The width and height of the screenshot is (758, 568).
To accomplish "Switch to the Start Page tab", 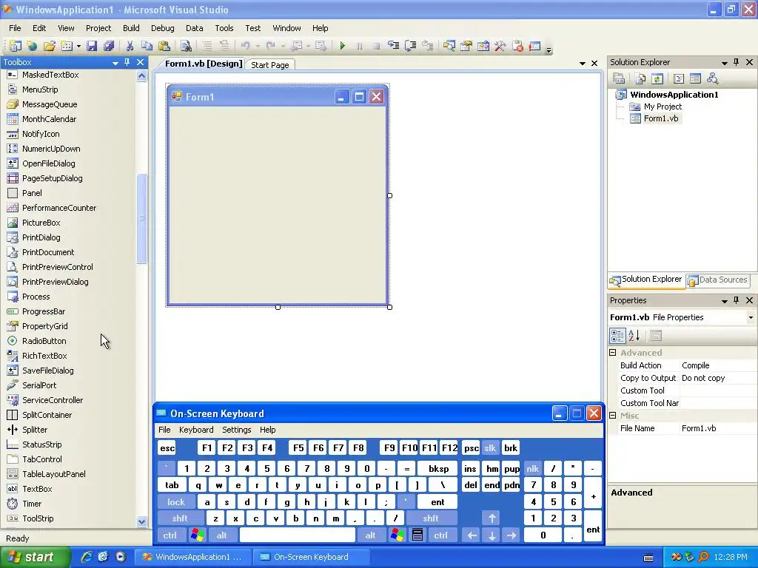I will 269,65.
